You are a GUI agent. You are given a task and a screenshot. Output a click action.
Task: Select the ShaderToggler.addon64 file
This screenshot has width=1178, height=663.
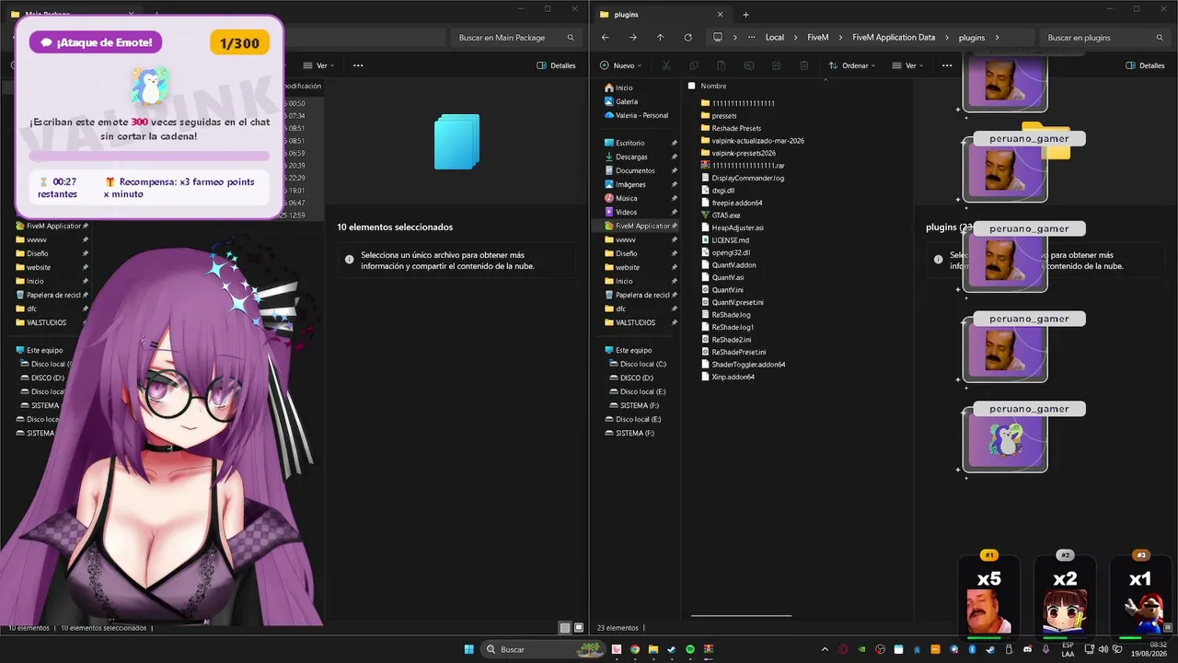tap(743, 365)
